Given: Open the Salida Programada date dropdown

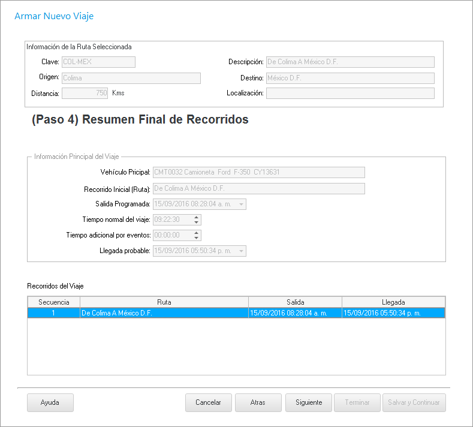Looking at the screenshot, I should pyautogui.click(x=241, y=205).
